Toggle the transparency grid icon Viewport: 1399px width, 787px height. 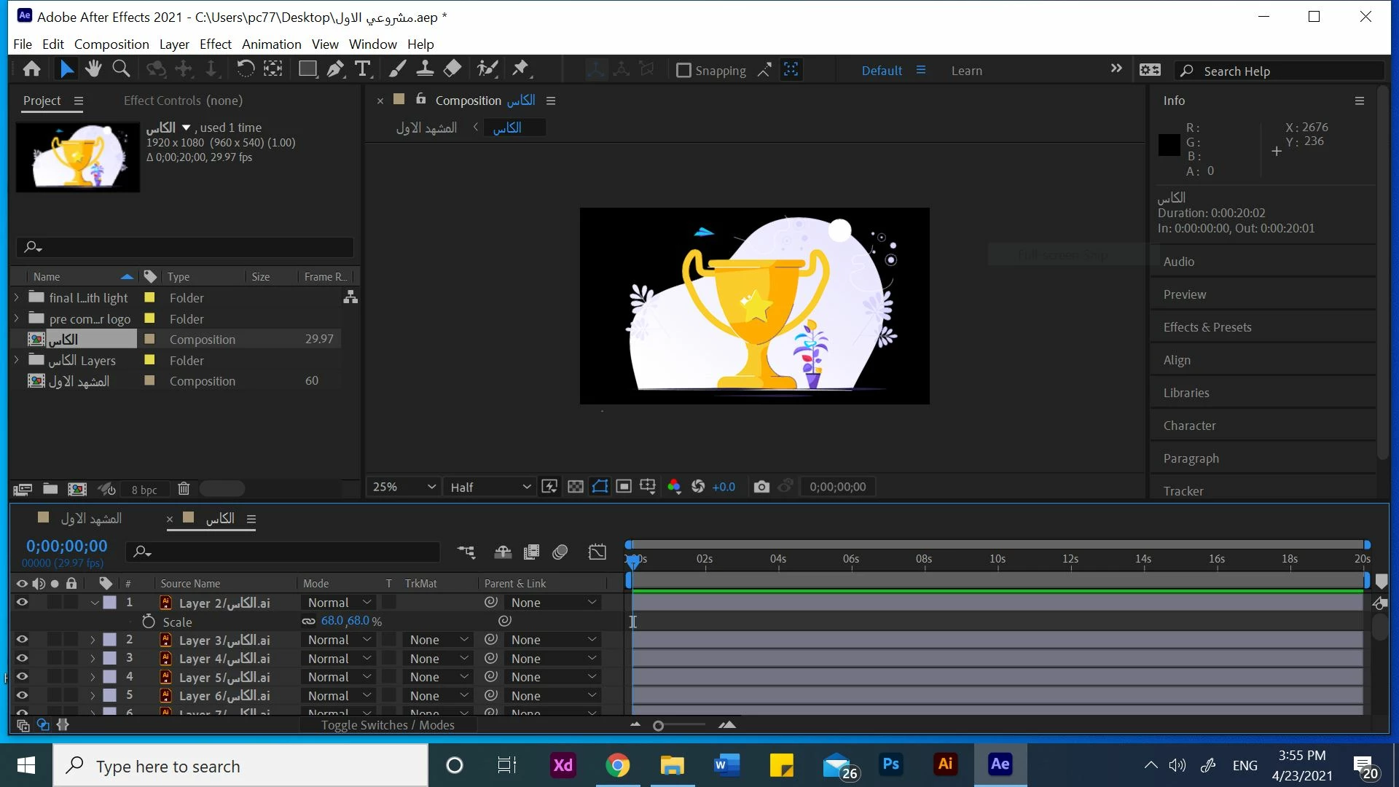click(x=576, y=487)
